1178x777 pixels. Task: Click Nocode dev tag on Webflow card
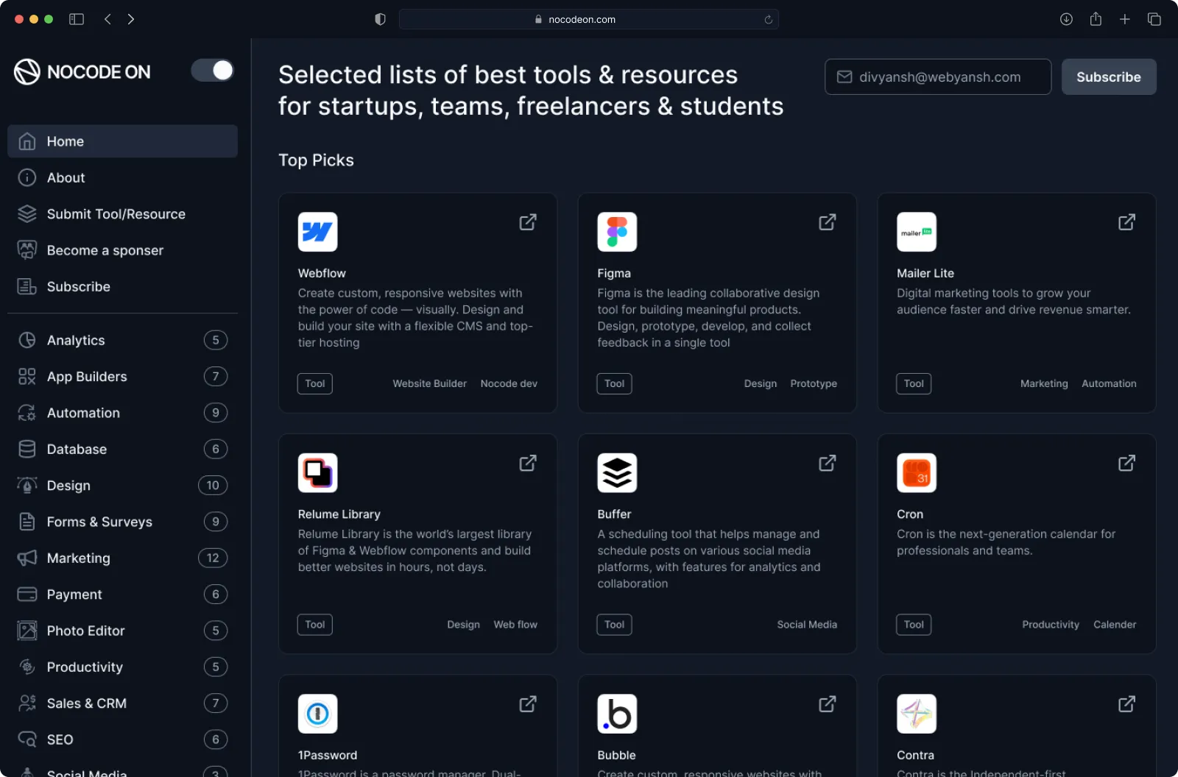pos(509,383)
